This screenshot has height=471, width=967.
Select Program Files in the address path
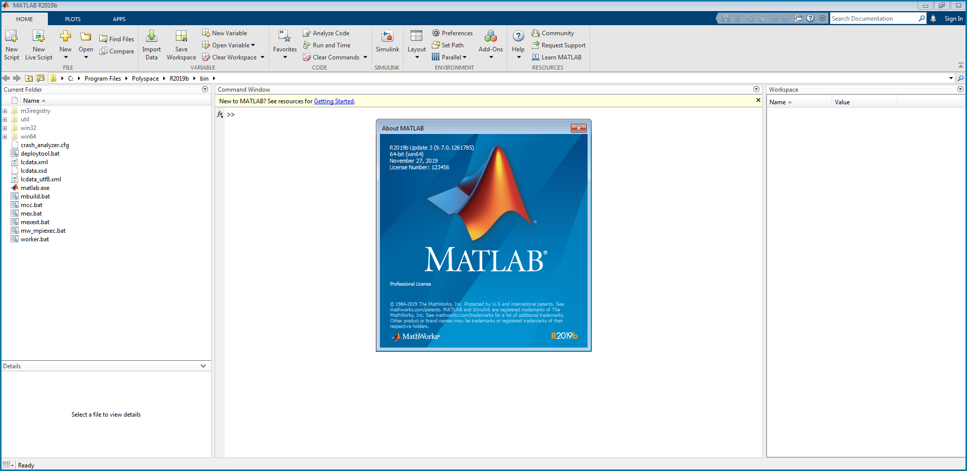103,78
